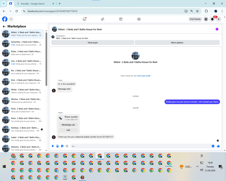Reload the page
The height and width of the screenshot is (181, 226).
pyautogui.click(x=17, y=11)
